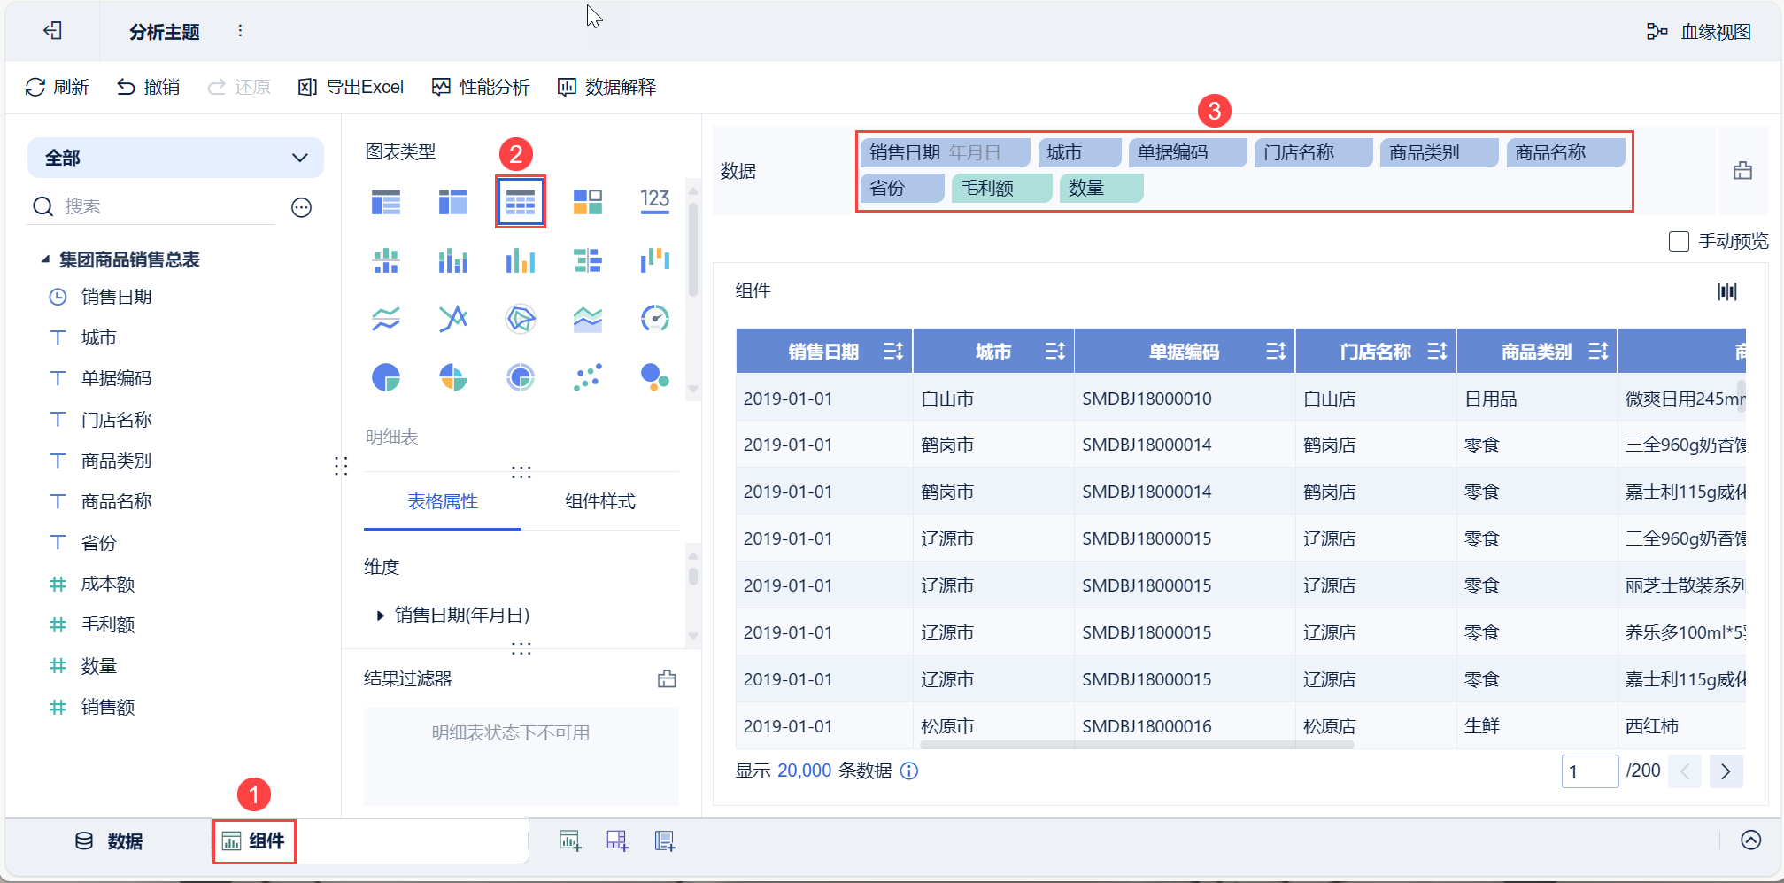Open the 结果过滤器 filter icon
Screen dimensions: 1784x883
pos(667,678)
